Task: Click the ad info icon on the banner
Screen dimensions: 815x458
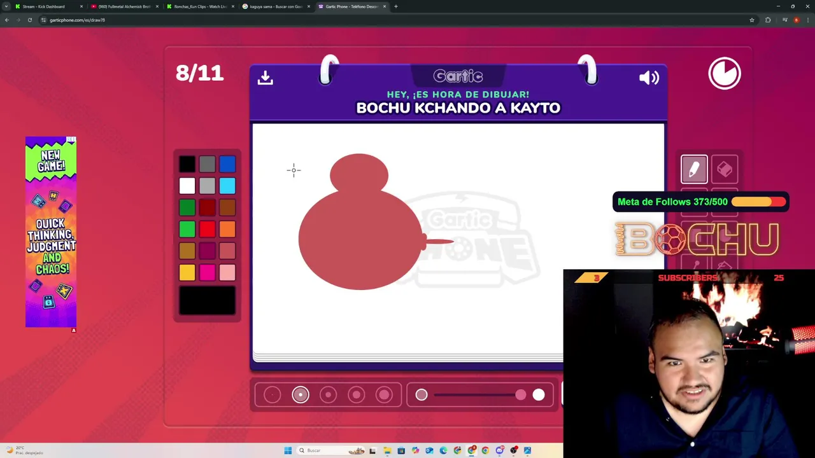Action: [x=72, y=139]
